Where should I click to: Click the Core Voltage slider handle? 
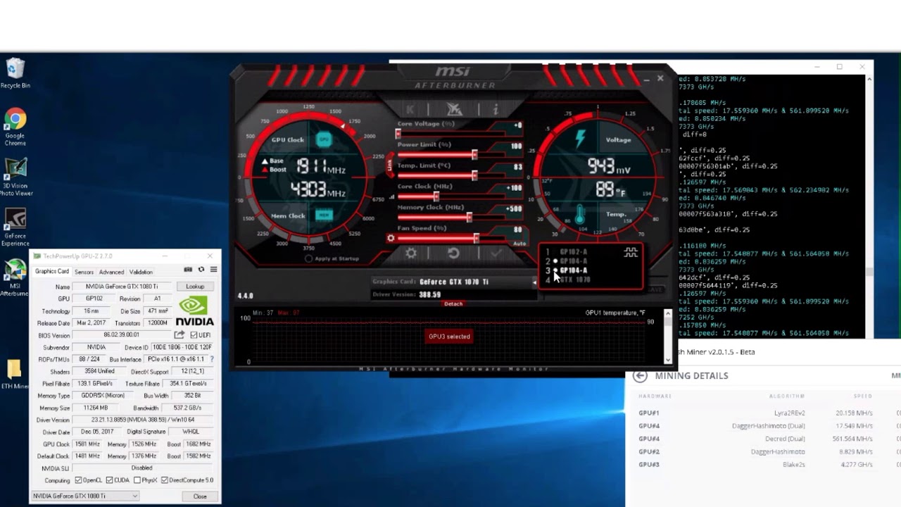point(398,134)
